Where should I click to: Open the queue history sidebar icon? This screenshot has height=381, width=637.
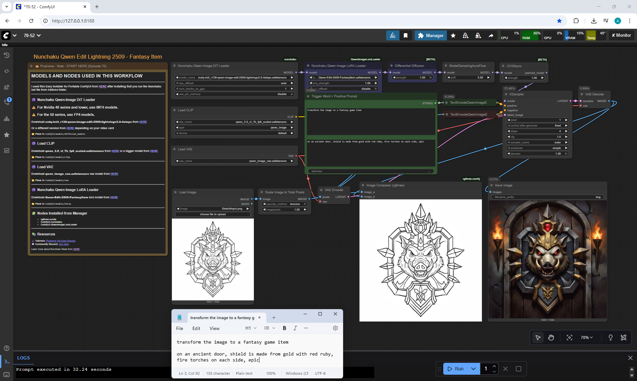pyautogui.click(x=6, y=55)
